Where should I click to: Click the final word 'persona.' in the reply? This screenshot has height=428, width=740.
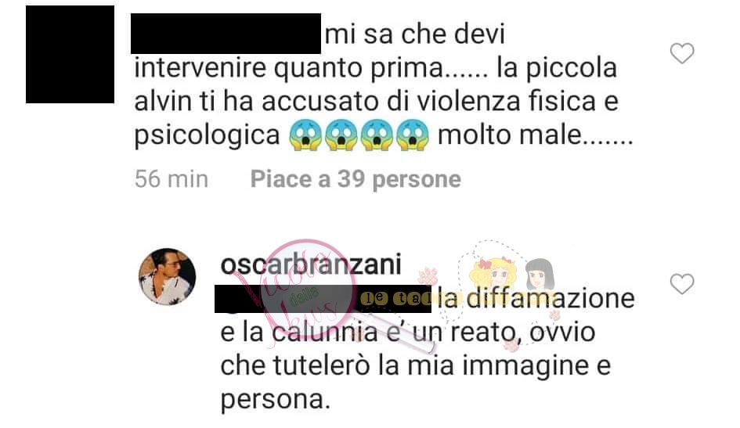click(275, 400)
